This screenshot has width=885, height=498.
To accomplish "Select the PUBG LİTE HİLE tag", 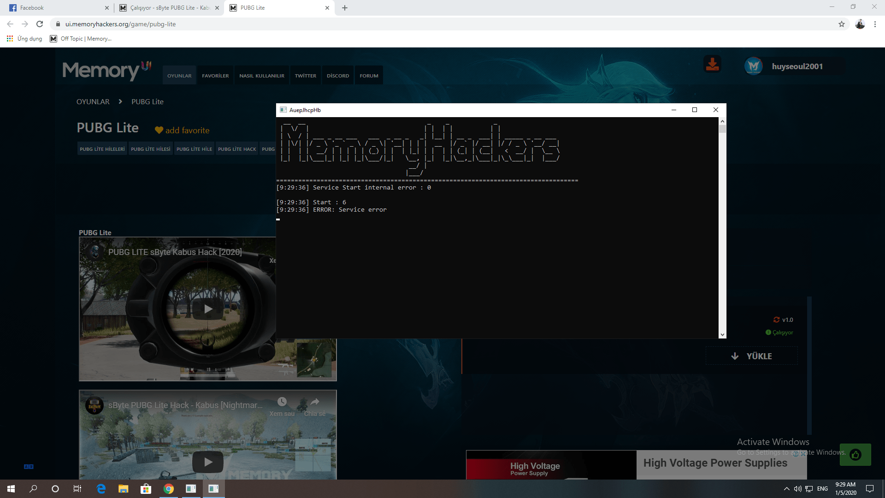I will point(194,149).
